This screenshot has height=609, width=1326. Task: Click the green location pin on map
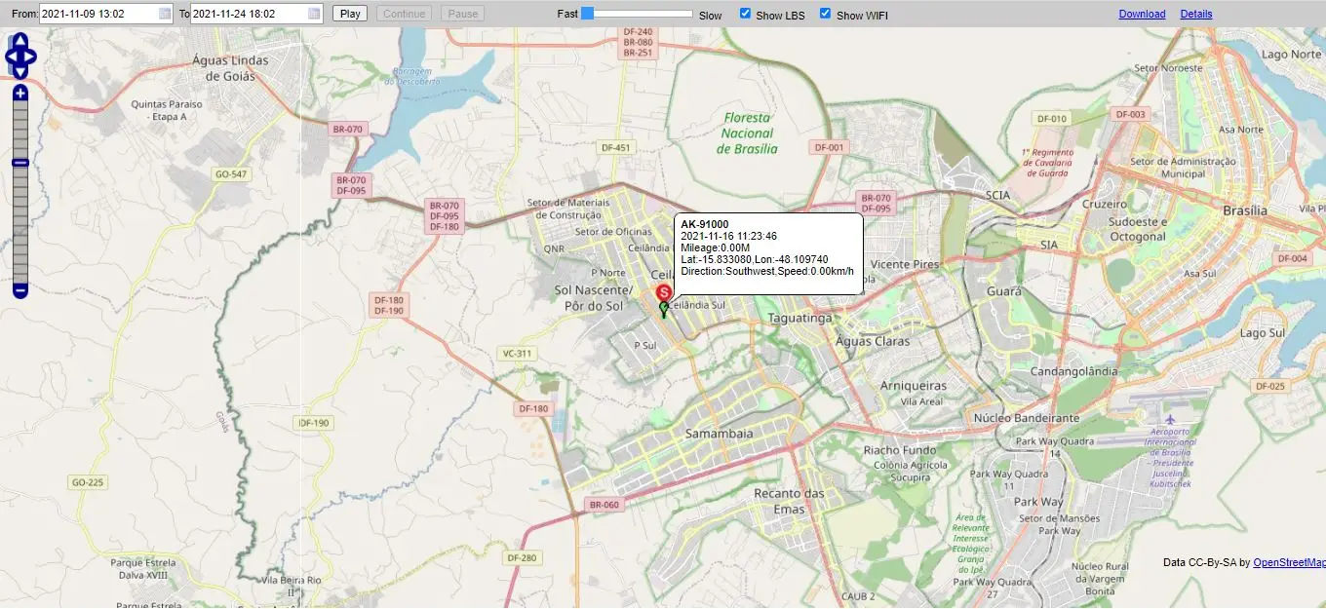pyautogui.click(x=664, y=310)
